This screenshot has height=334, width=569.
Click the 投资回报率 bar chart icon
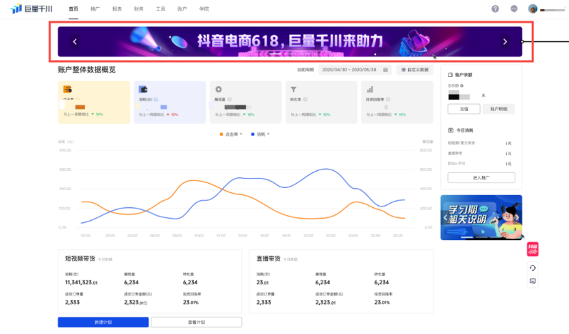(x=370, y=89)
